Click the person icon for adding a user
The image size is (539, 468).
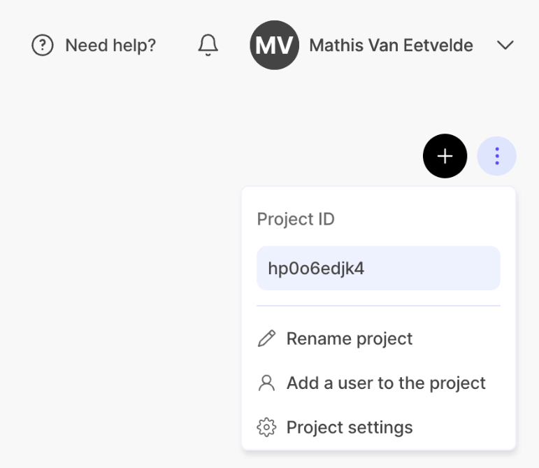pyautogui.click(x=266, y=383)
